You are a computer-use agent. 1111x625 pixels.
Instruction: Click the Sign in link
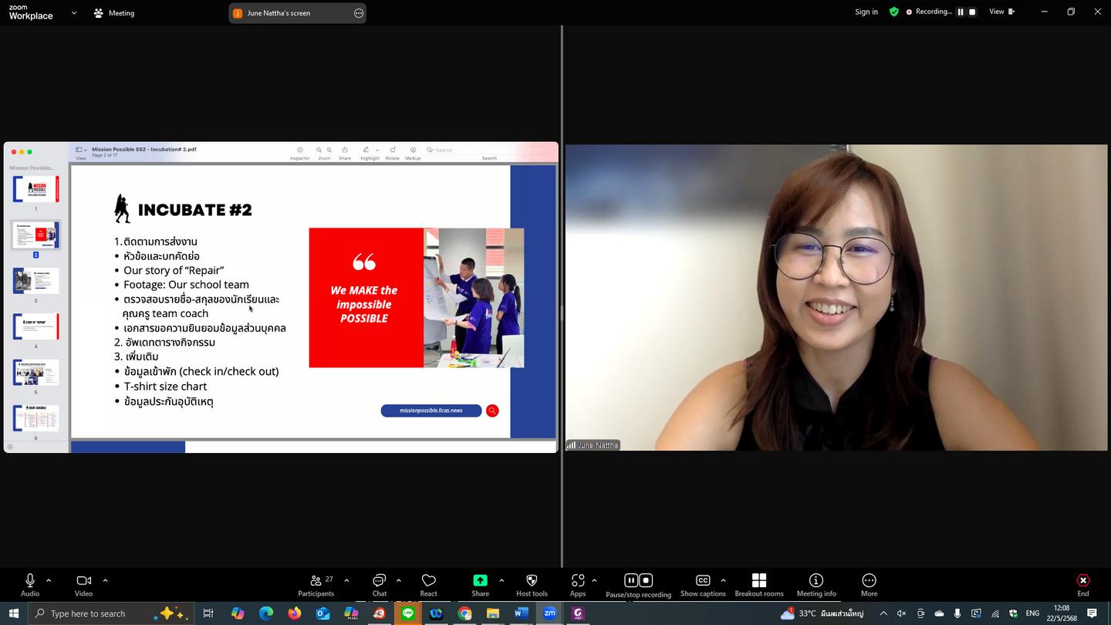click(x=866, y=12)
